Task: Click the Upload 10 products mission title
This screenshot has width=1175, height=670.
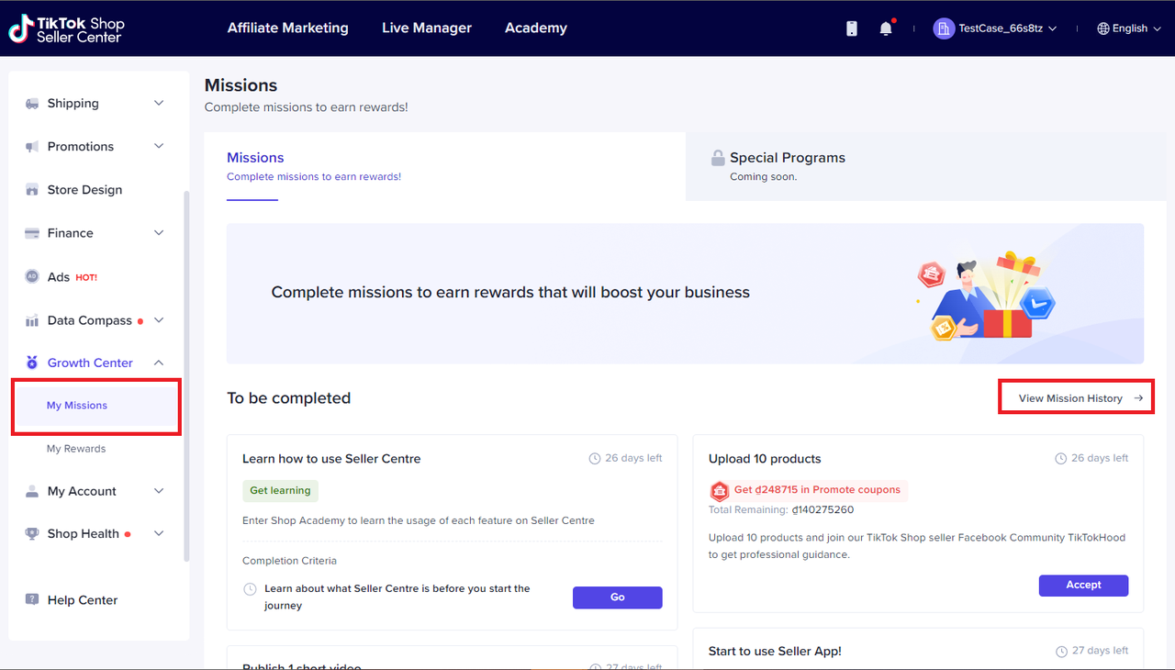Action: 765,459
